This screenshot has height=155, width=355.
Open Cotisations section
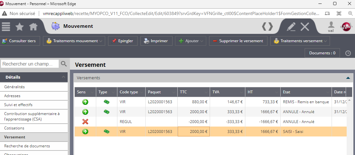(34, 128)
